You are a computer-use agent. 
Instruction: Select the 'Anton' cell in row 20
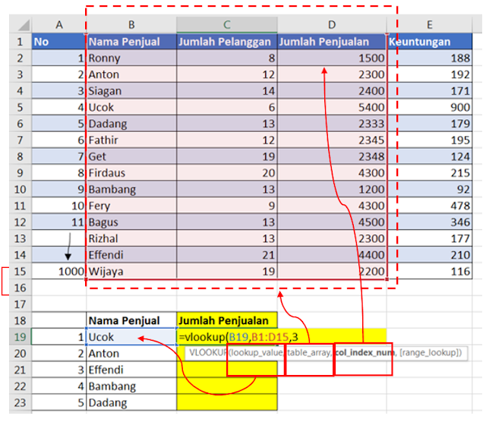tap(131, 353)
